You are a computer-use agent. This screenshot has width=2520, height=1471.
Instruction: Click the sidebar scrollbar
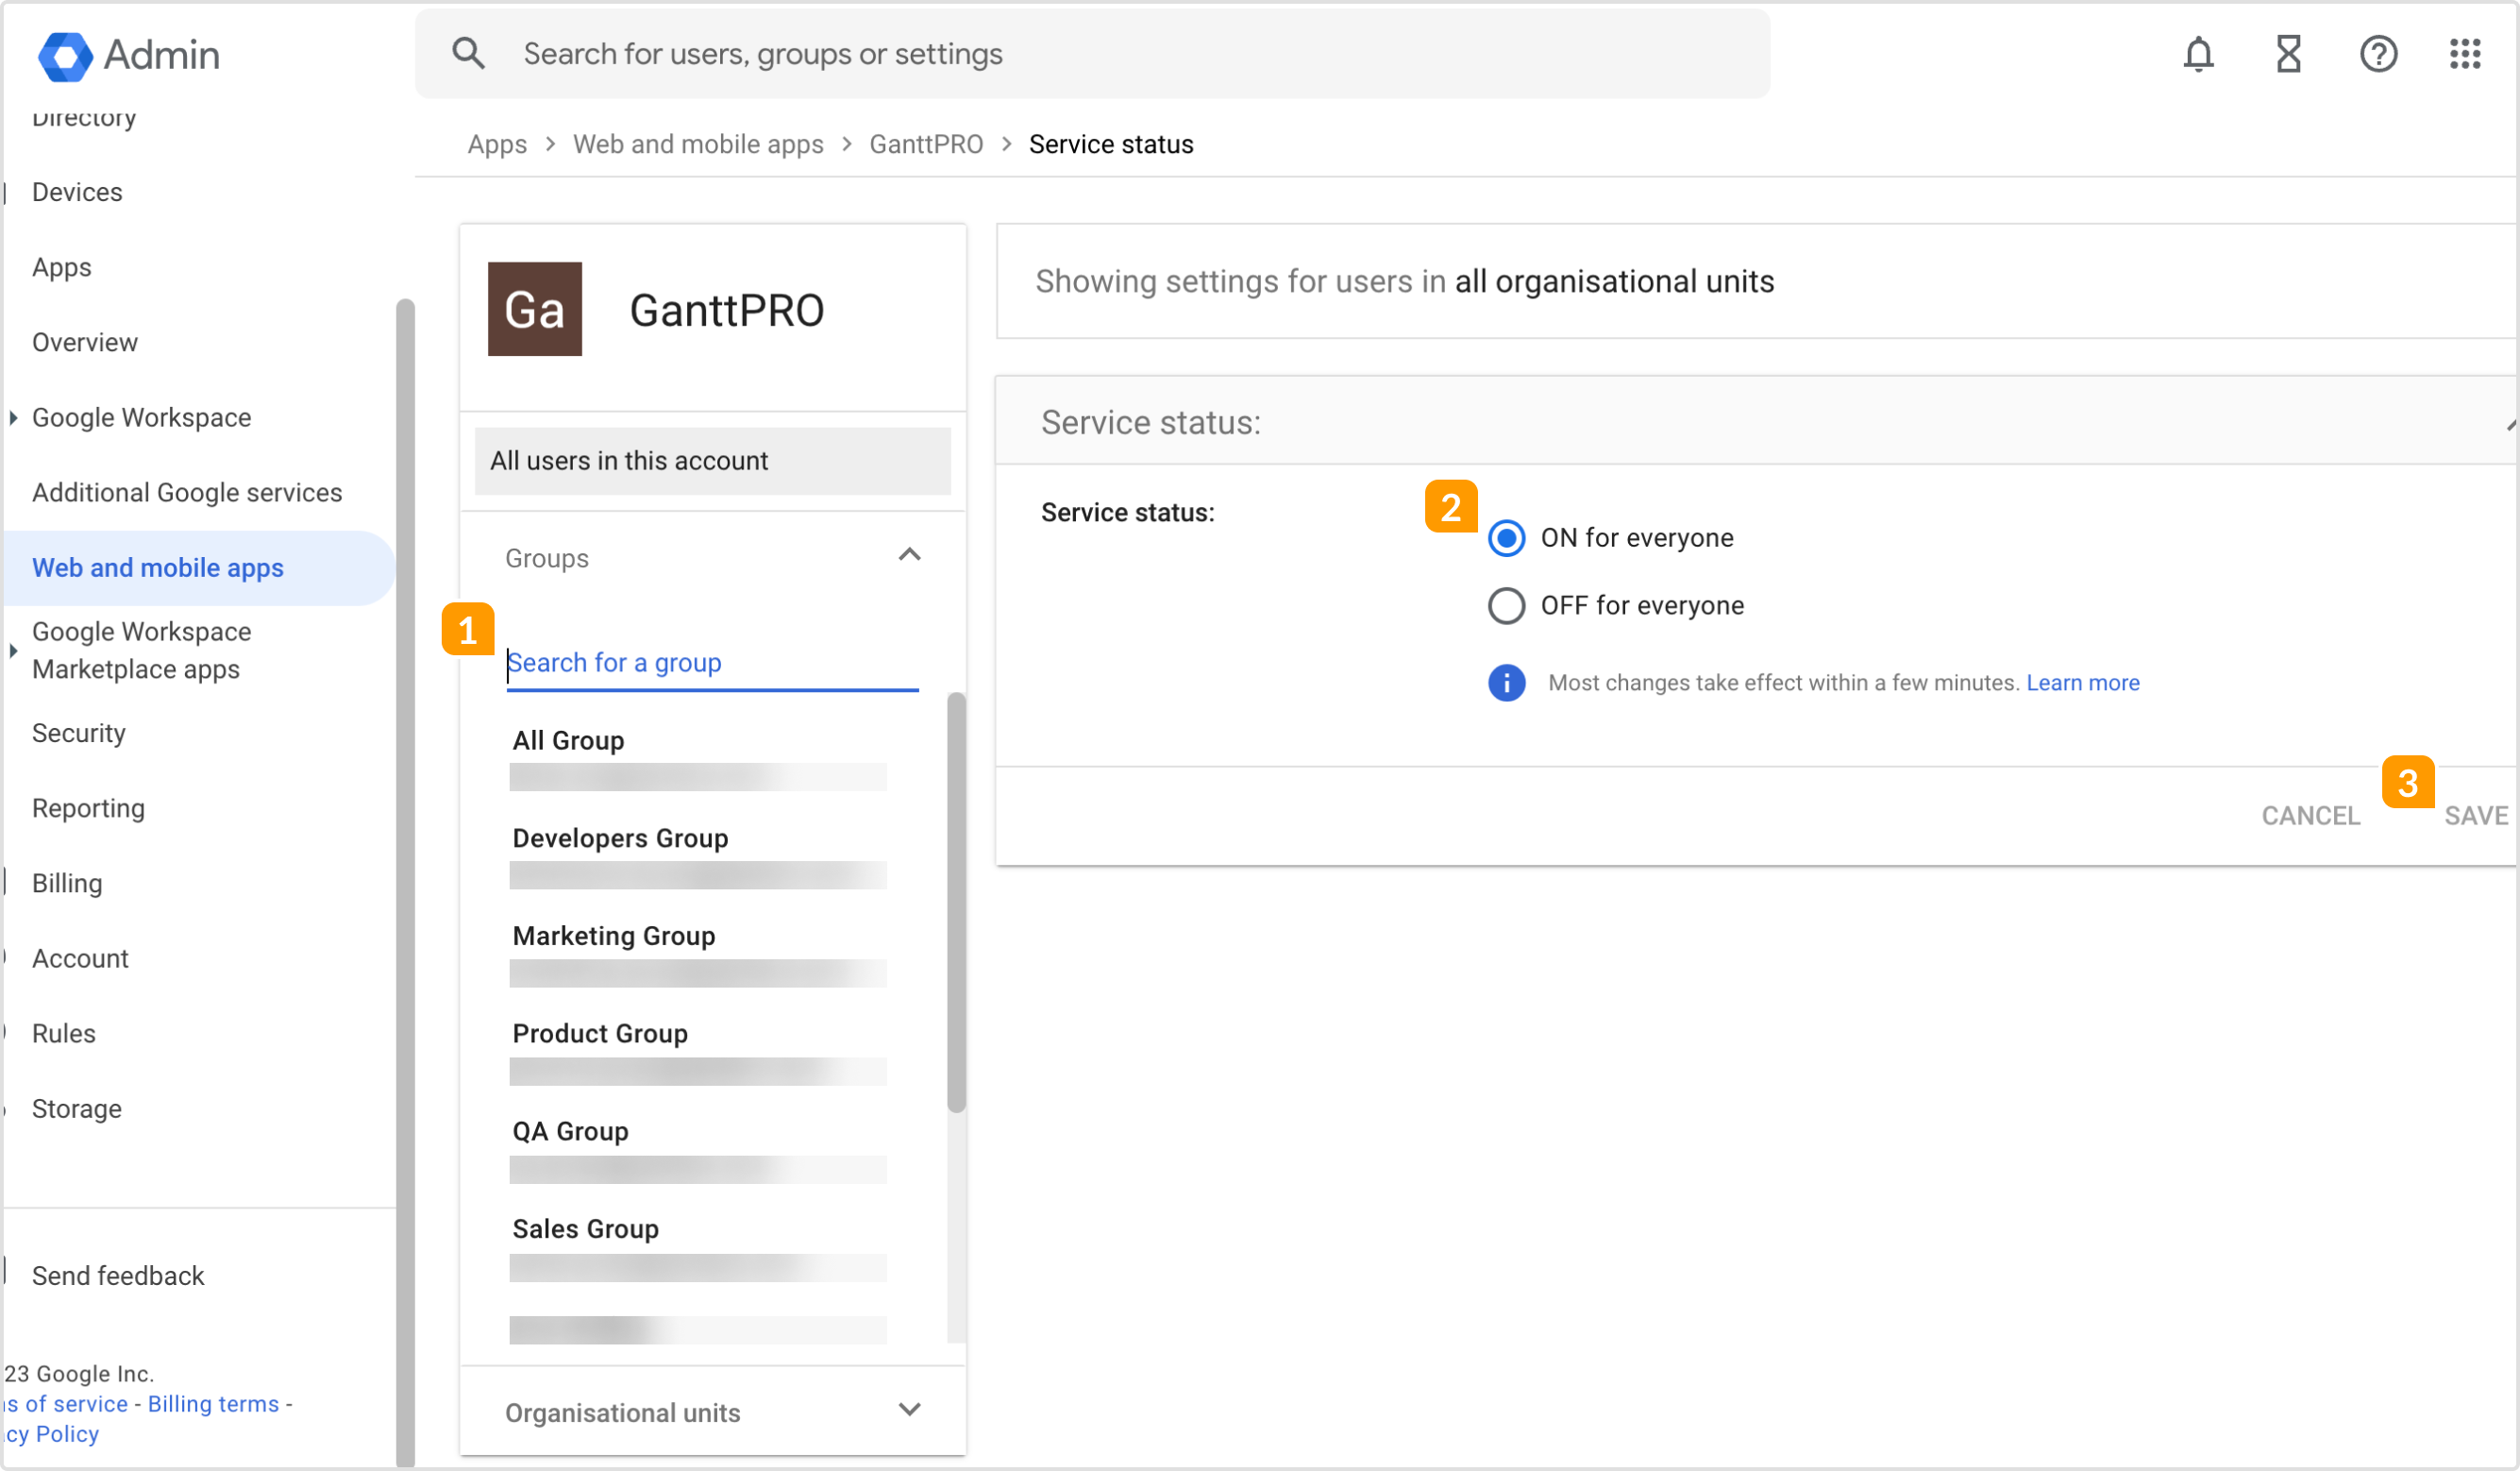(x=405, y=882)
